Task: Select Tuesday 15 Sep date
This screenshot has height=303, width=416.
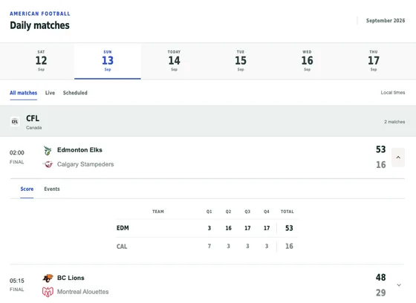Action: click(x=241, y=61)
